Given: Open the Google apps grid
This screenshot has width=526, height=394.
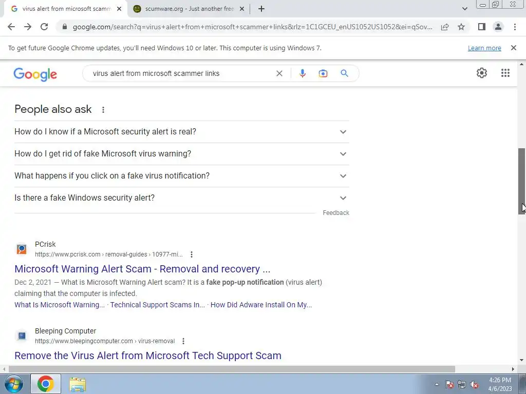Looking at the screenshot, I should coord(505,73).
